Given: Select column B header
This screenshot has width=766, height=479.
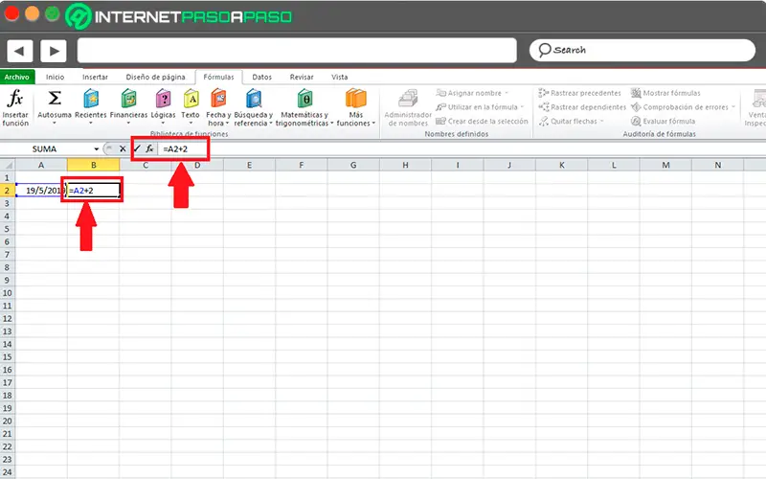Looking at the screenshot, I should tap(93, 165).
